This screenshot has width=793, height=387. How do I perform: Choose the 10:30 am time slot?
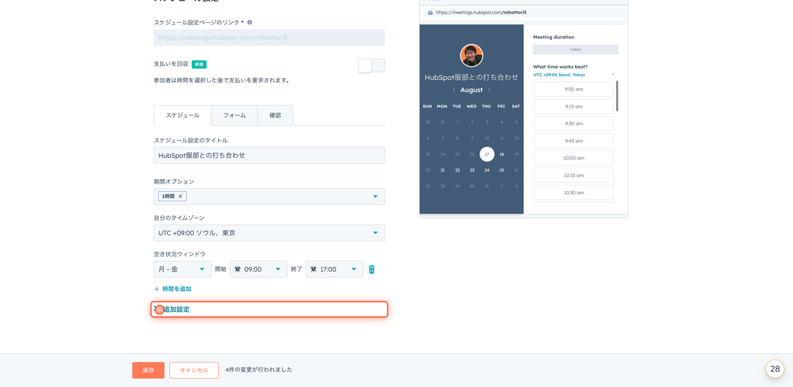[x=574, y=193]
